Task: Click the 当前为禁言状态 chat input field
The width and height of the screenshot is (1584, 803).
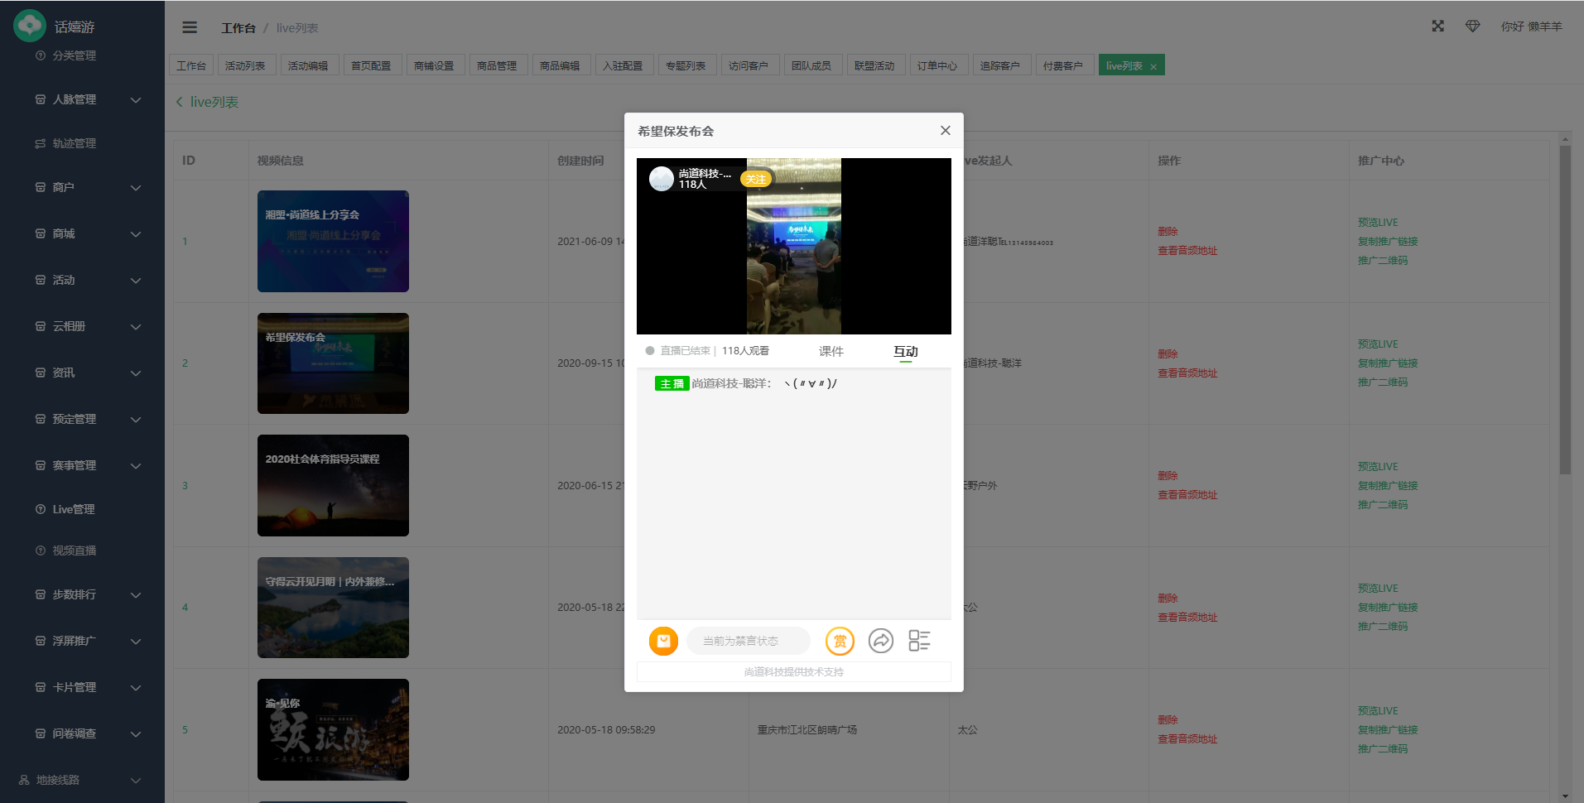Action: pyautogui.click(x=749, y=641)
